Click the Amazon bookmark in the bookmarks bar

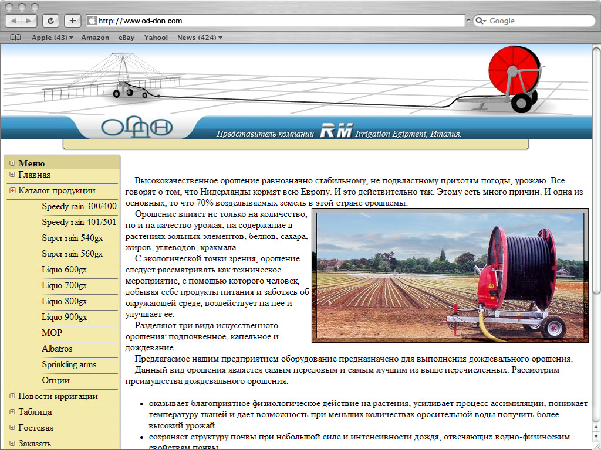pyautogui.click(x=95, y=37)
